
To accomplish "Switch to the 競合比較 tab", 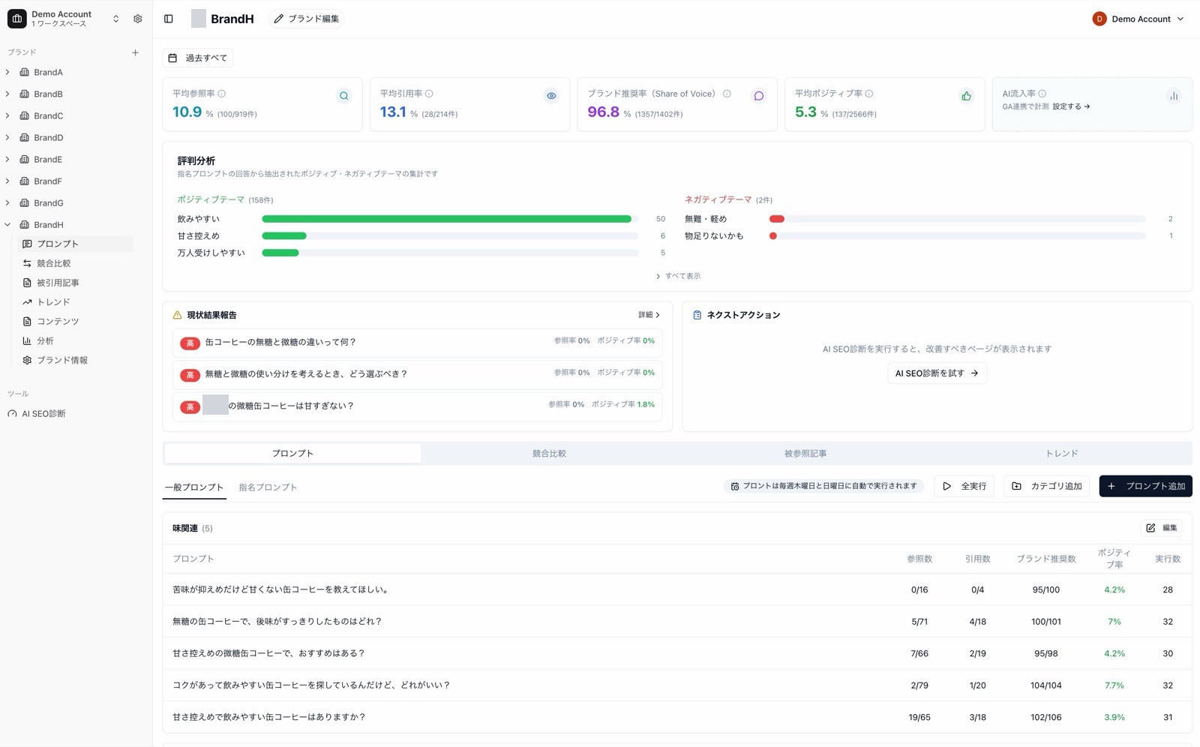I will pos(549,454).
